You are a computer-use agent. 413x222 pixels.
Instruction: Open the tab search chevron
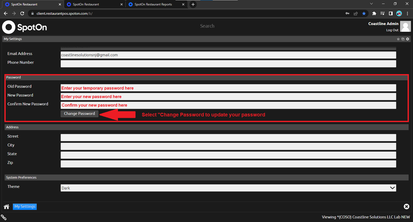tap(371, 4)
